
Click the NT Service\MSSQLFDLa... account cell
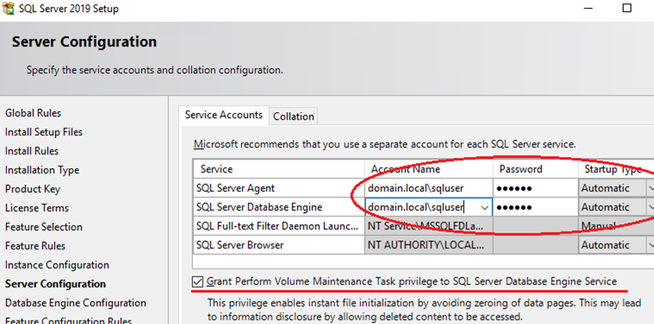point(429,226)
